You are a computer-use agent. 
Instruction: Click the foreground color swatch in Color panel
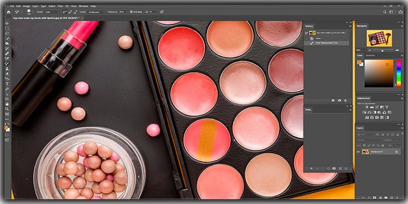coord(359,62)
